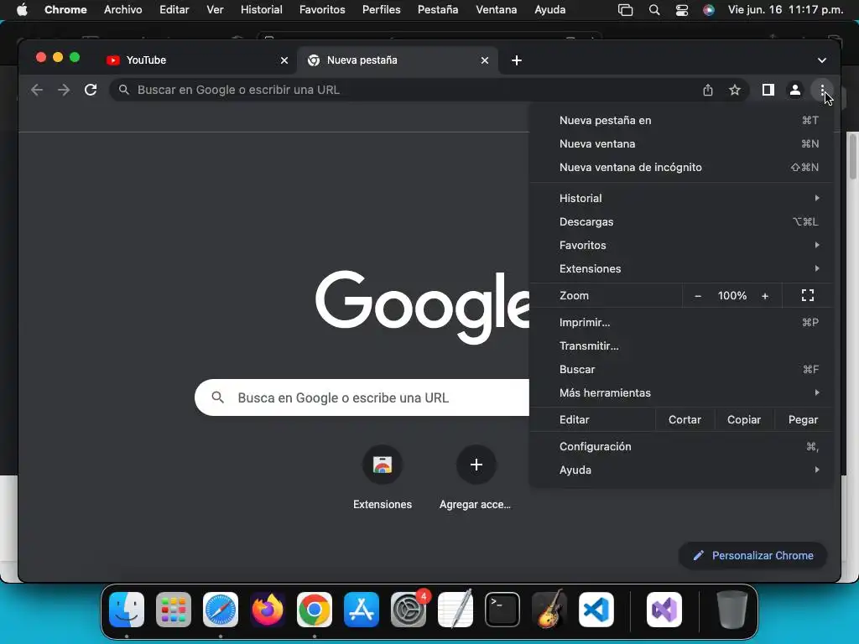Expand the Ayuda submenu in dropdown
The image size is (859, 644).
(x=681, y=470)
